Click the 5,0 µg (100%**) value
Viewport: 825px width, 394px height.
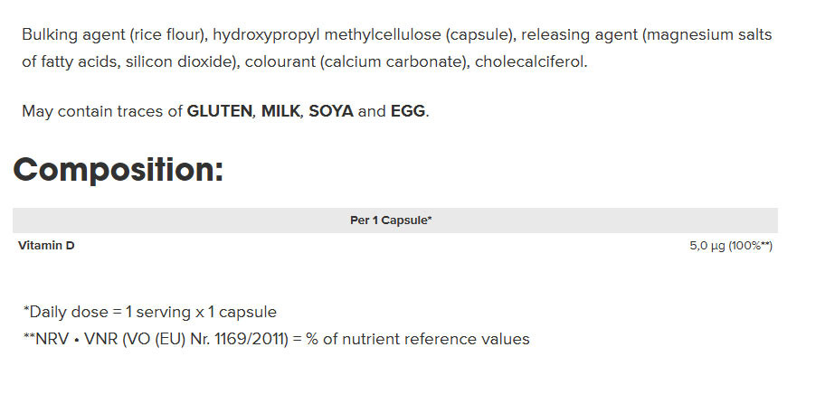pos(731,246)
